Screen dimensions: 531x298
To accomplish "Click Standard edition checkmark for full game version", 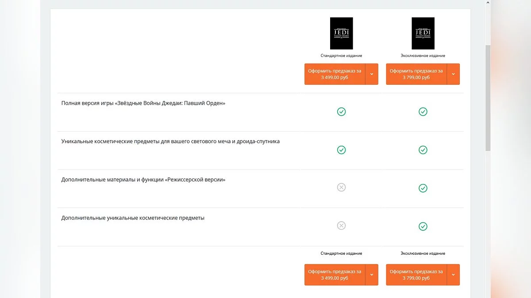I will click(x=341, y=112).
